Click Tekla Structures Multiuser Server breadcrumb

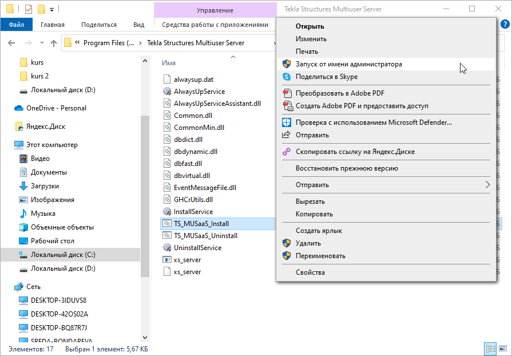point(196,43)
